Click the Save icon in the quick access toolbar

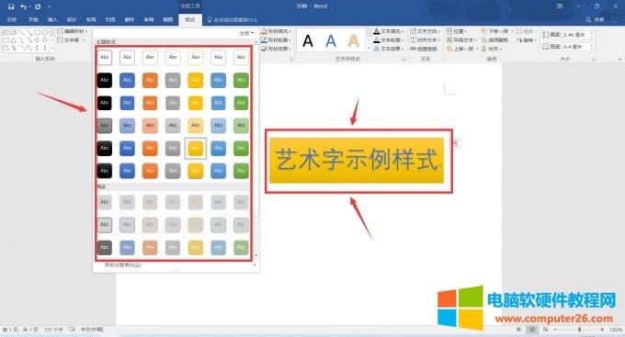pyautogui.click(x=11, y=6)
